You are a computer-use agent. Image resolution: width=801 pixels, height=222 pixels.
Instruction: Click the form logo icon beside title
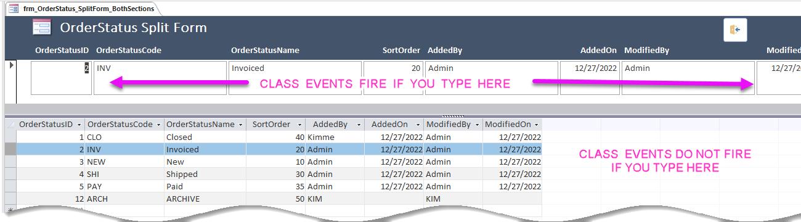(41, 28)
